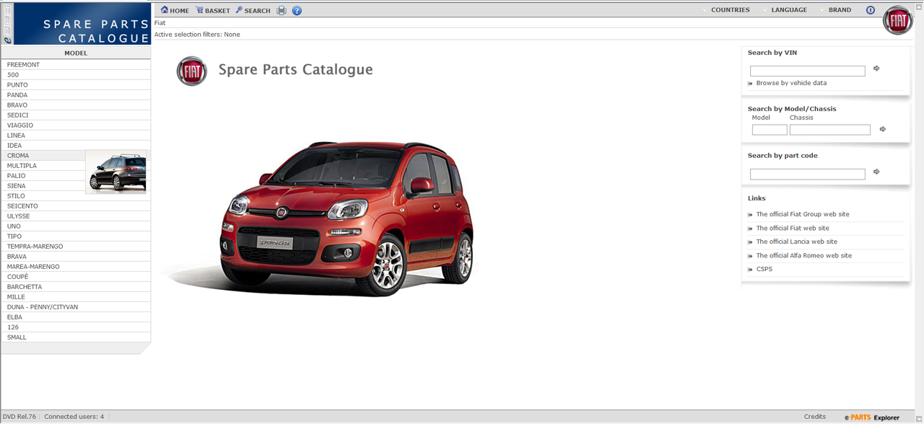Select COUPÈ model
The image size is (924, 424).
(x=76, y=277)
